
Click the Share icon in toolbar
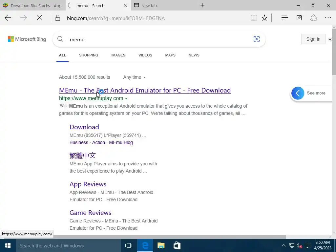point(313,18)
